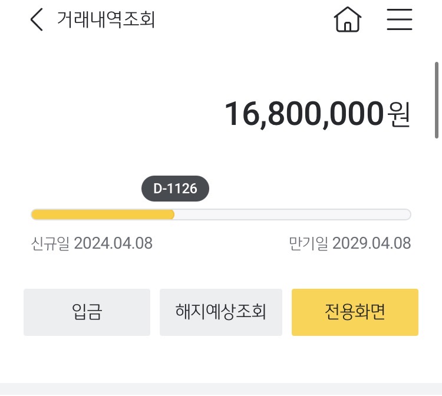Open the hamburger menu icon
Viewport: 442px width, 396px height.
pos(400,20)
